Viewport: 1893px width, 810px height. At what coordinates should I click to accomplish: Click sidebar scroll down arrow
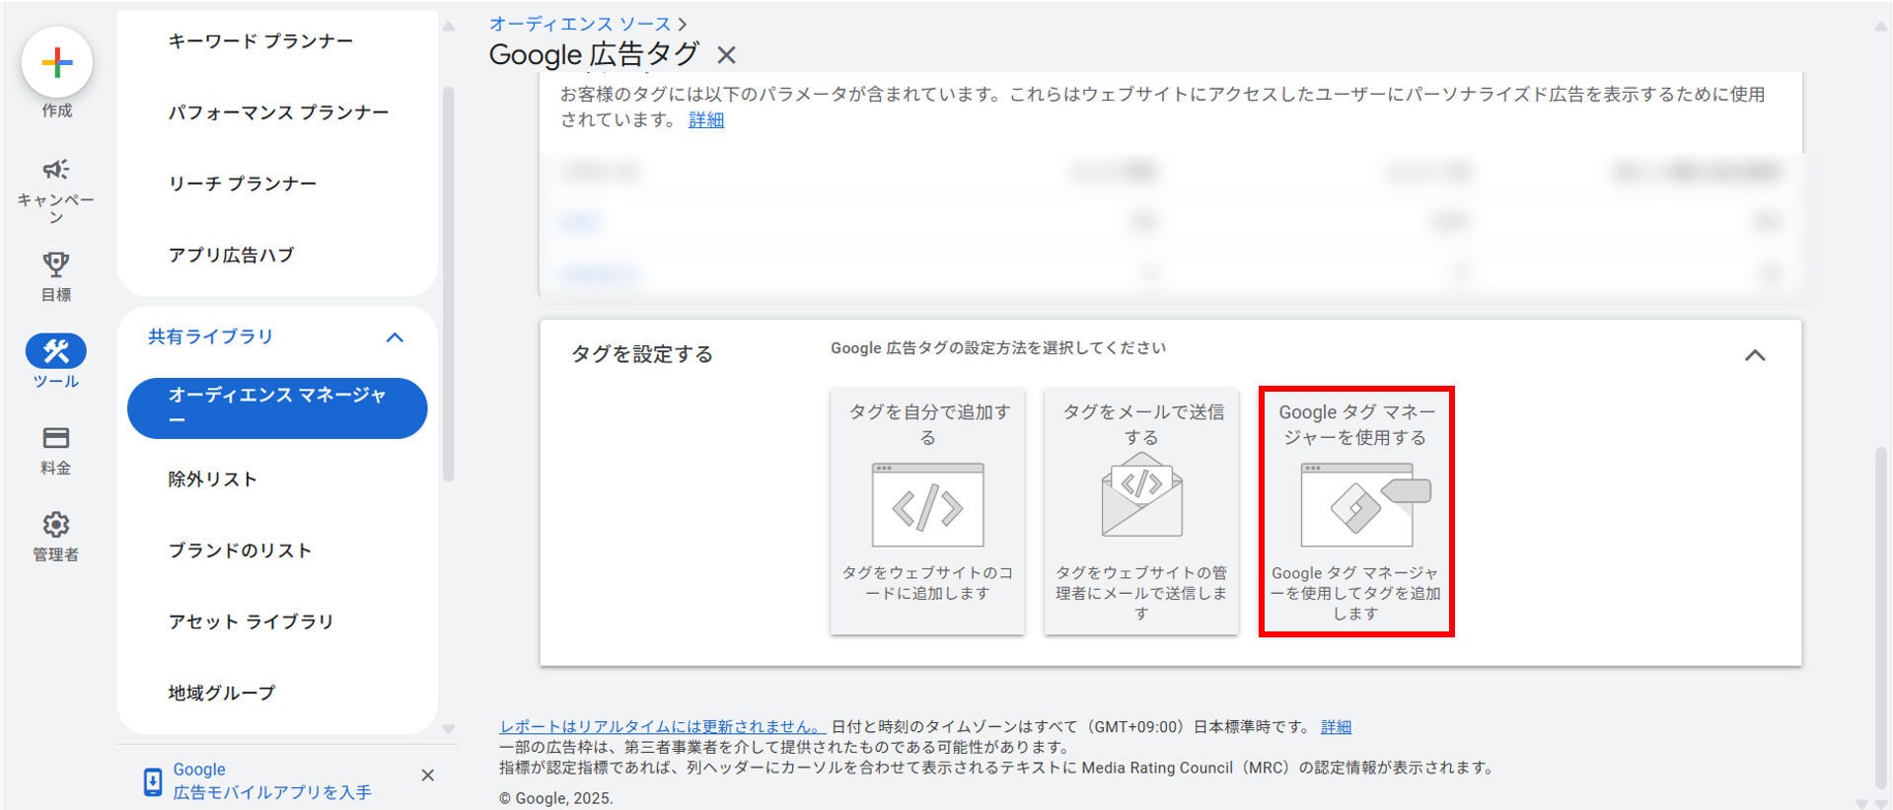(449, 729)
